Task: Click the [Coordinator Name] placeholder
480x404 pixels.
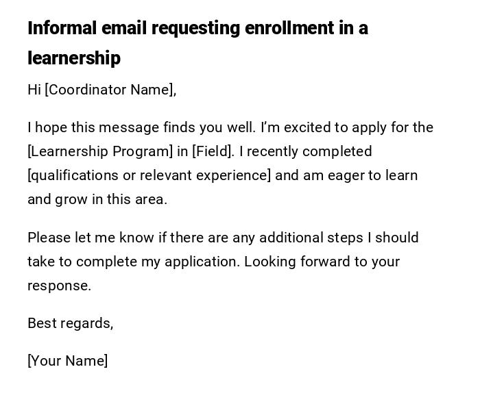Action: pyautogui.click(x=110, y=90)
